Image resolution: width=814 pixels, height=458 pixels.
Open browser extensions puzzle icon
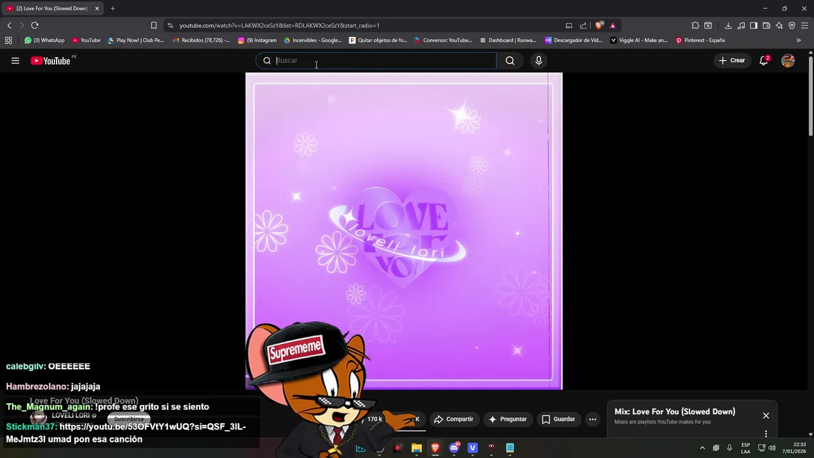[x=695, y=25]
